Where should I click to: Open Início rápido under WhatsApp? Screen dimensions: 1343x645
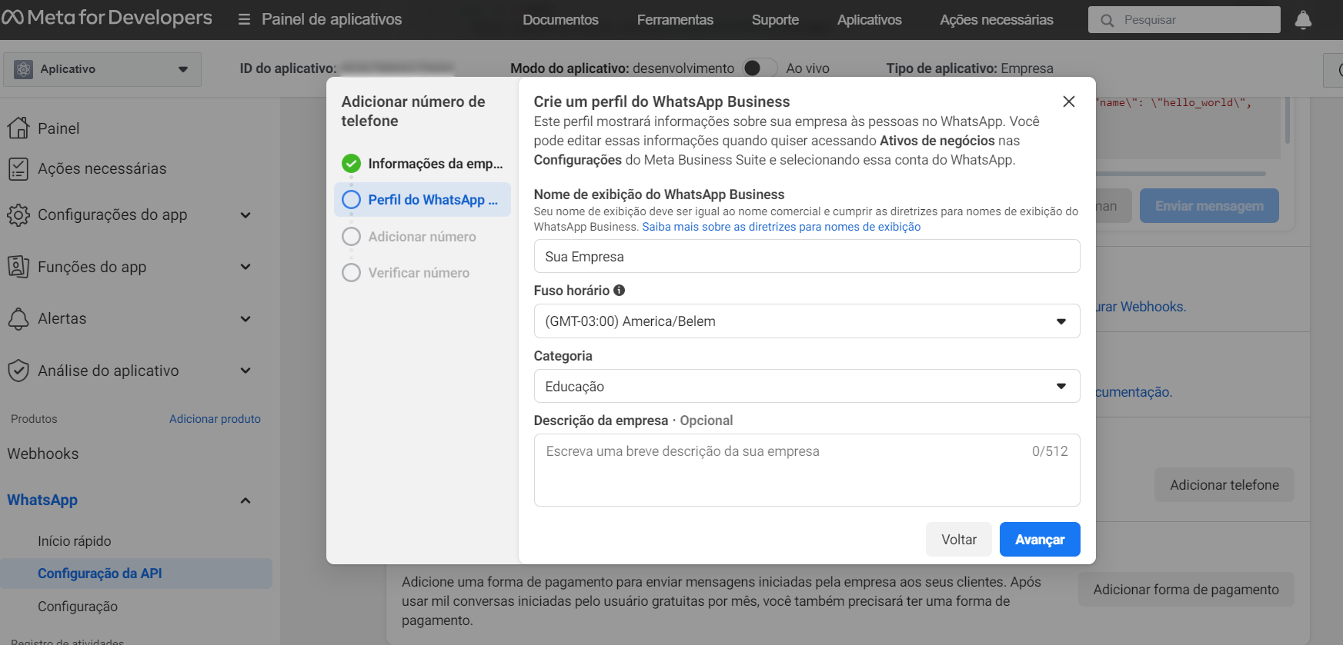75,541
